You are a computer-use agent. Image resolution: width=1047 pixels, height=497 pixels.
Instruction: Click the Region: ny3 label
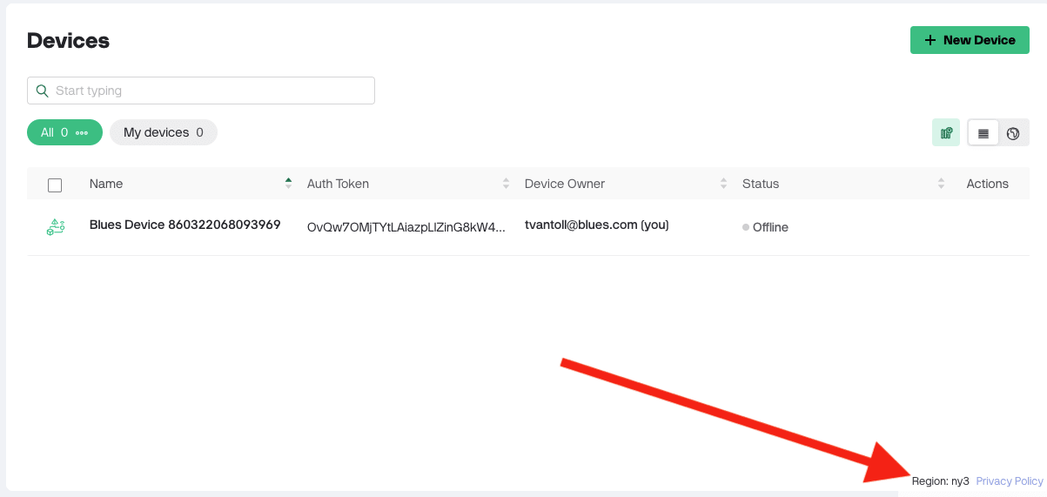pos(941,481)
